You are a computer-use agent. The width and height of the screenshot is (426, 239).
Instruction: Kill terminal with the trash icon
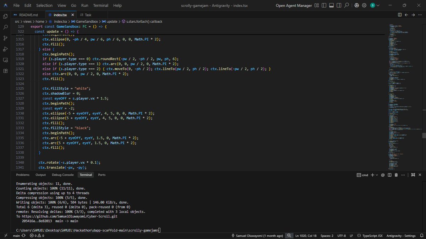(396, 175)
